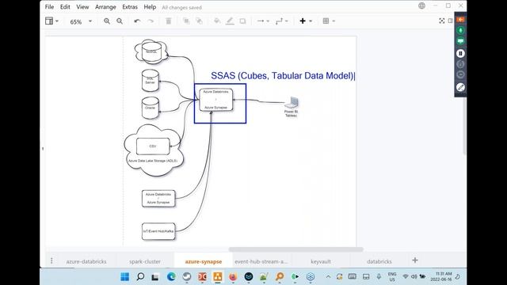Open the Arrange menu
The image size is (507, 285).
(105, 7)
